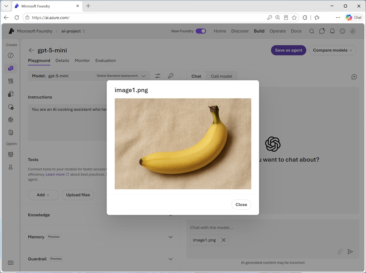Screen dimensions: 366x273
Task: Open a new browser tab with plus
Action: click(88, 6)
